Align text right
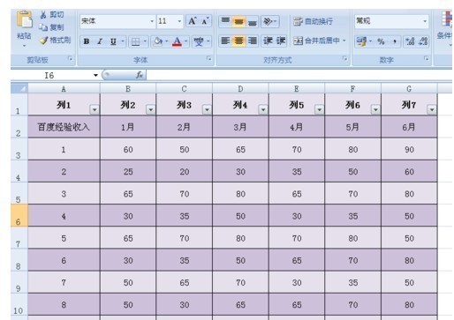 point(253,41)
